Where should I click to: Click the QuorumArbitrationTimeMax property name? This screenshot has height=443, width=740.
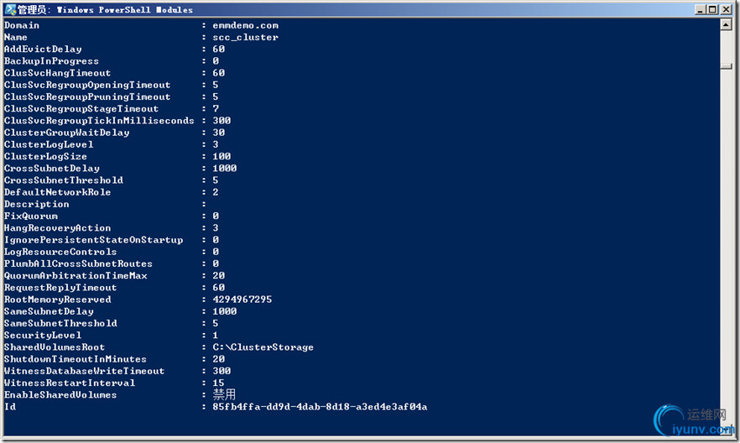pos(76,275)
